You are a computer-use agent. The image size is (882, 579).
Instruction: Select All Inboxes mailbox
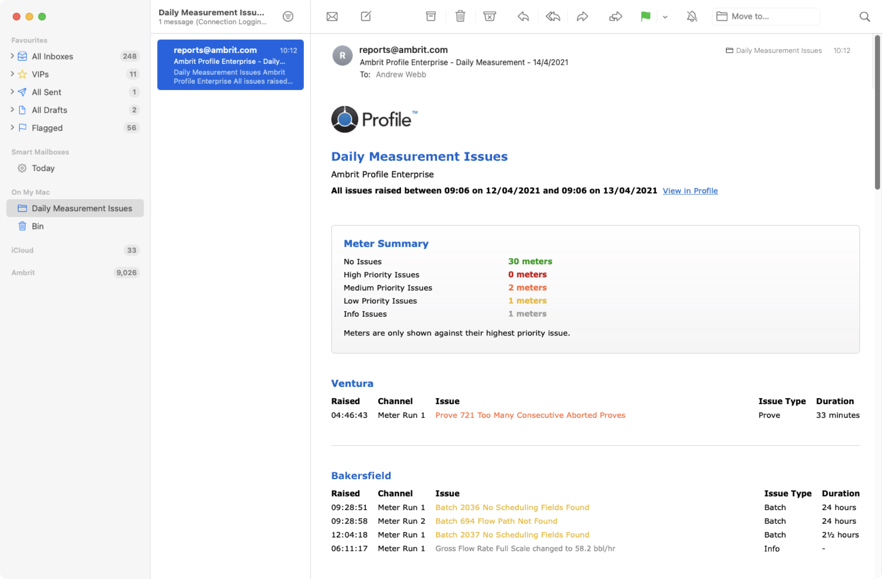[75, 56]
